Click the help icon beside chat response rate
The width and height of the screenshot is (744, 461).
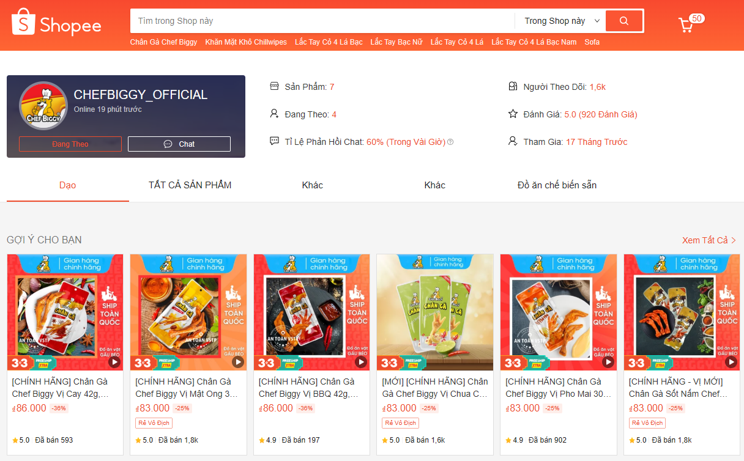coord(450,142)
